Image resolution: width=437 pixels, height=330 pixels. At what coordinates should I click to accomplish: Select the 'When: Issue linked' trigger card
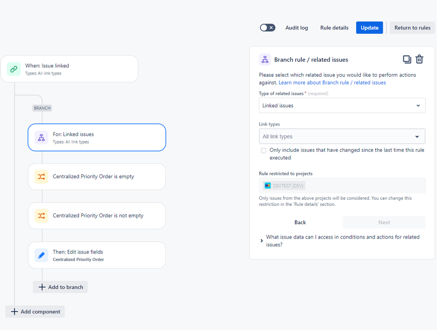pyautogui.click(x=70, y=69)
